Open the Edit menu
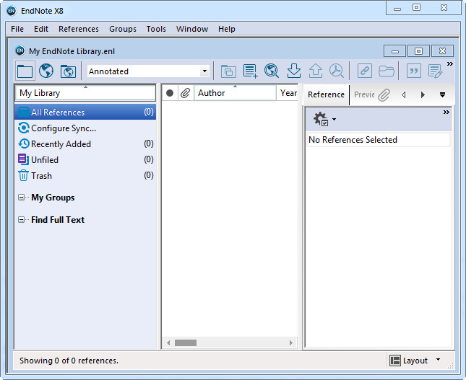This screenshot has width=466, height=380. 41,29
